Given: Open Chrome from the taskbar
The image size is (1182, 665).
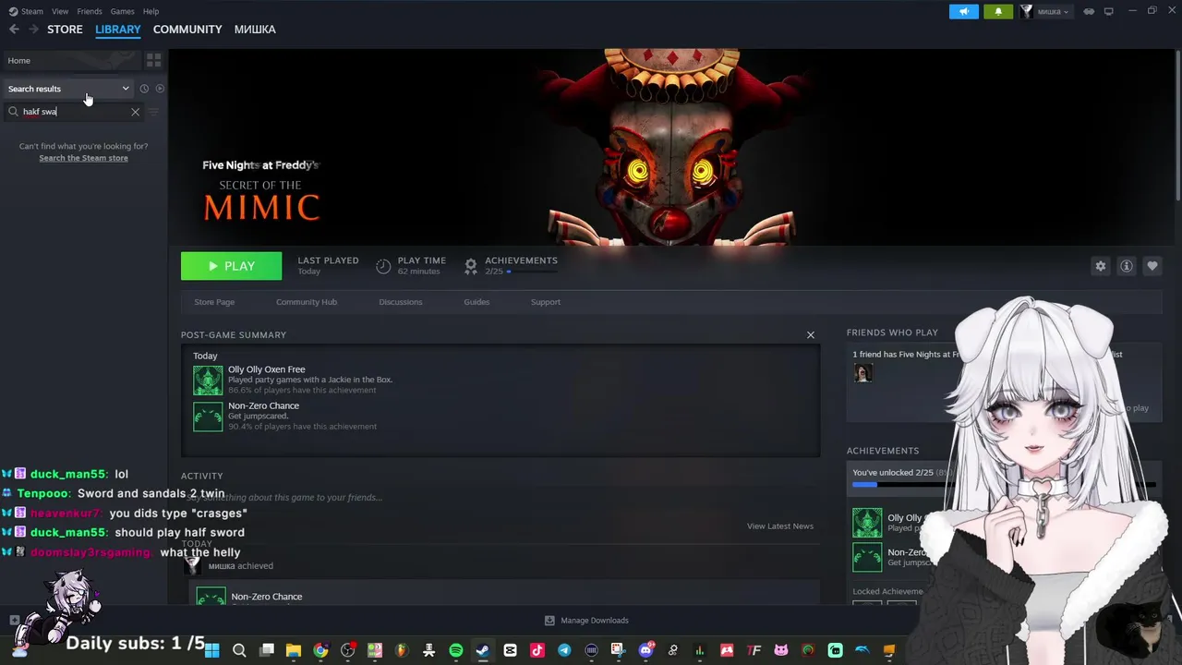Looking at the screenshot, I should [320, 650].
